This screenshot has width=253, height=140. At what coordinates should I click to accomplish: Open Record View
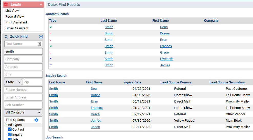tap(15, 16)
